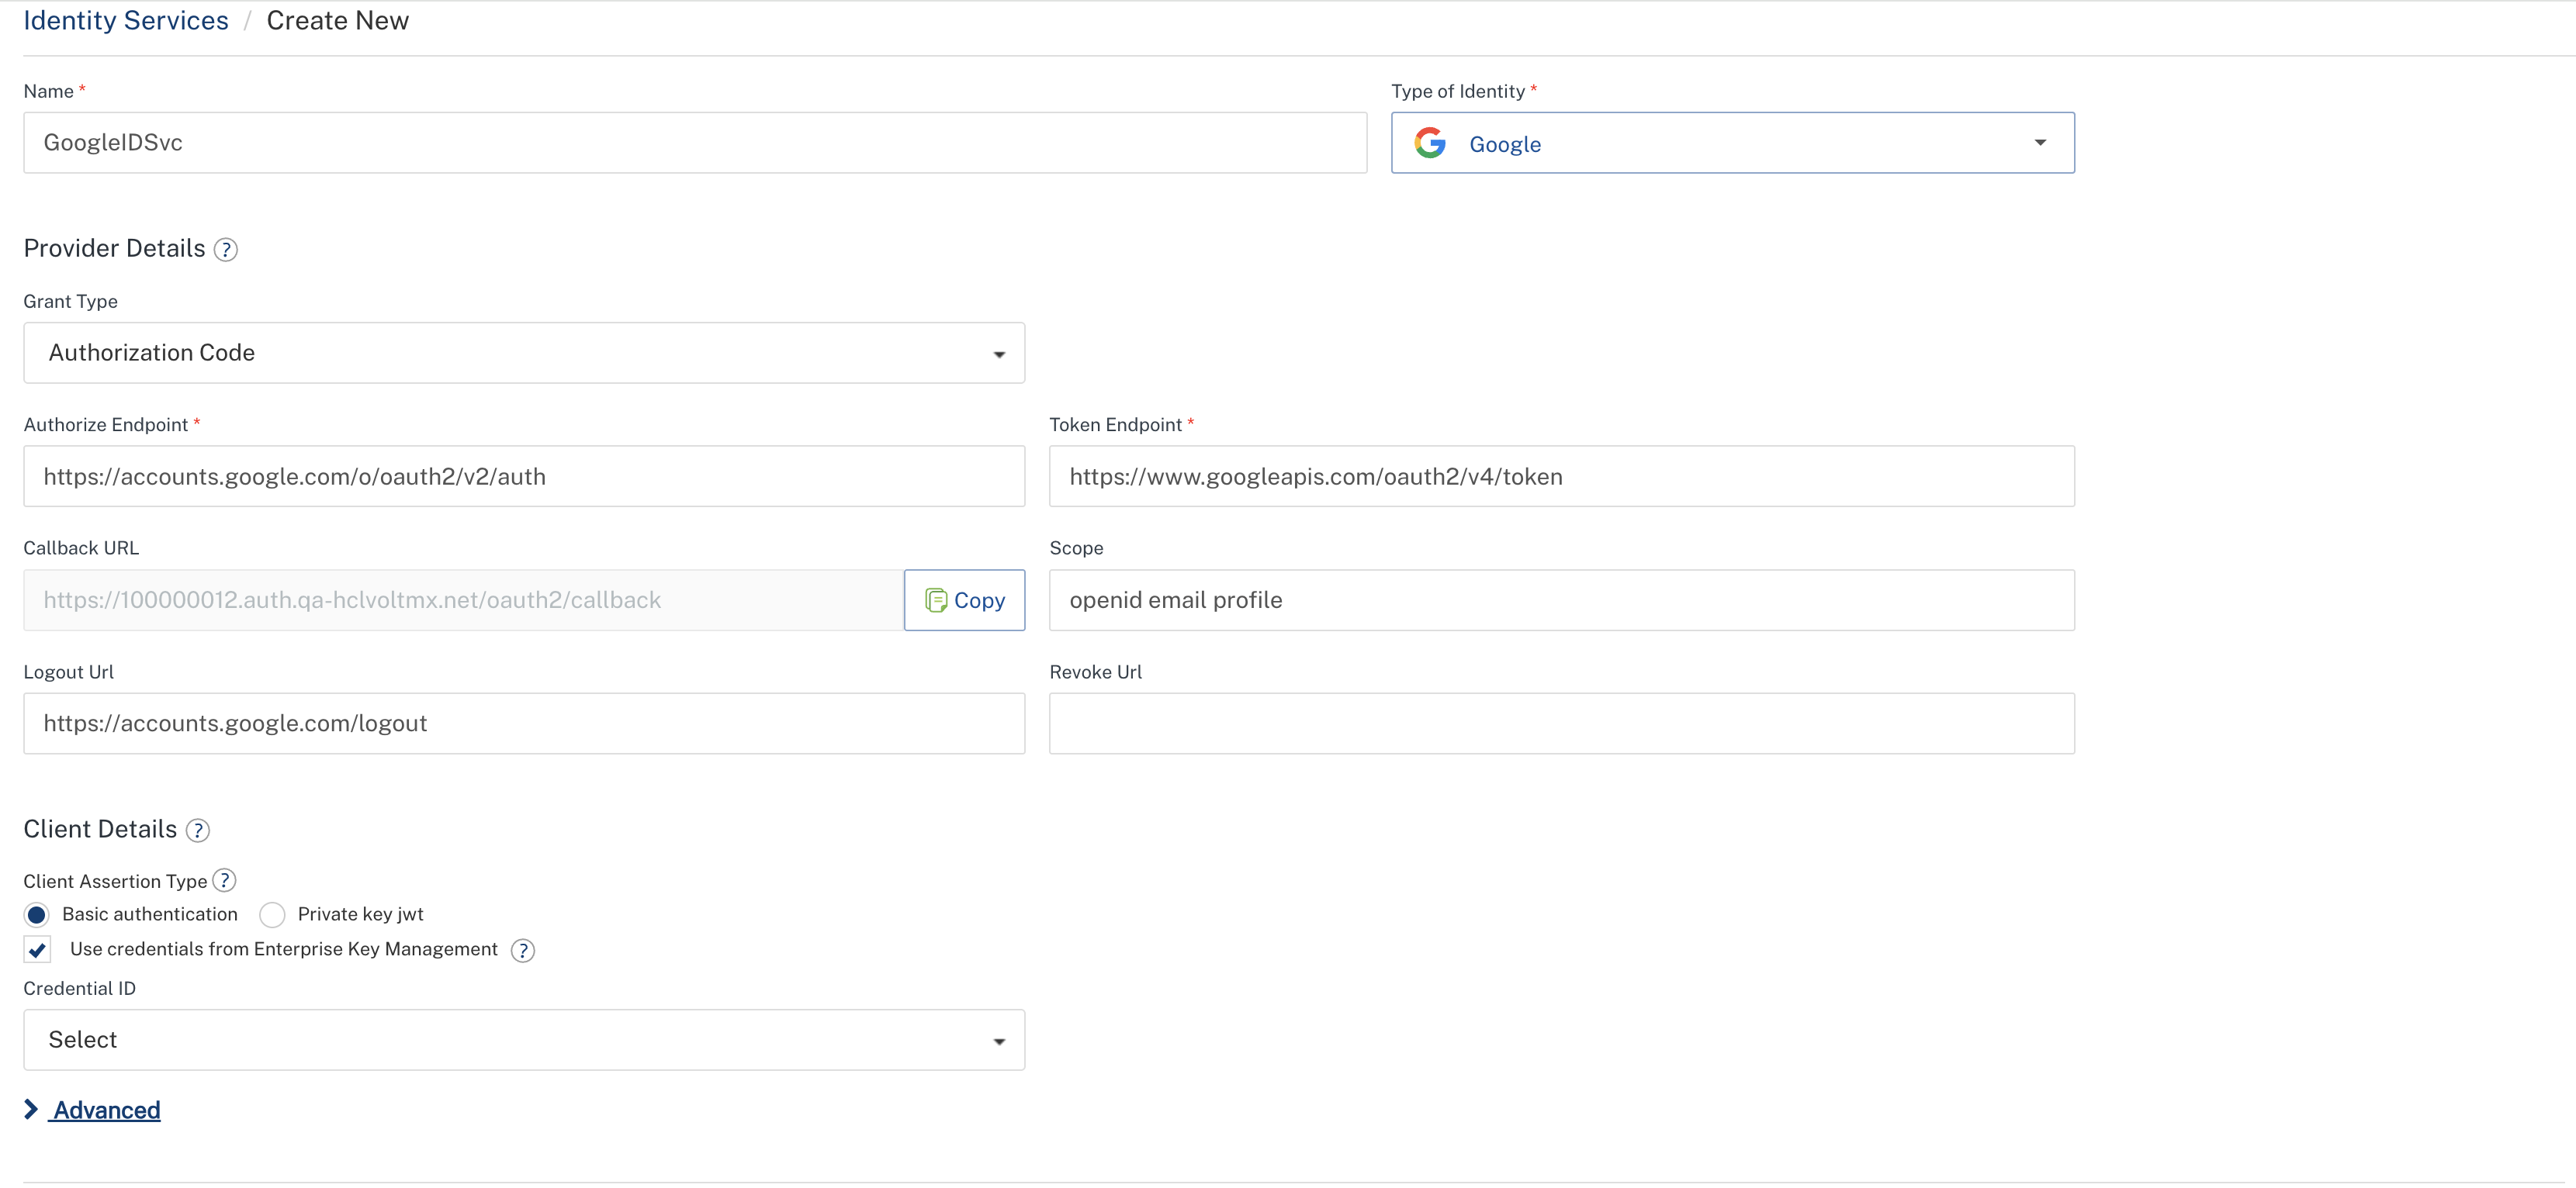Screen dimensions: 2576x1188
Task: Go to Identity Services breadcrumb
Action: tap(126, 21)
